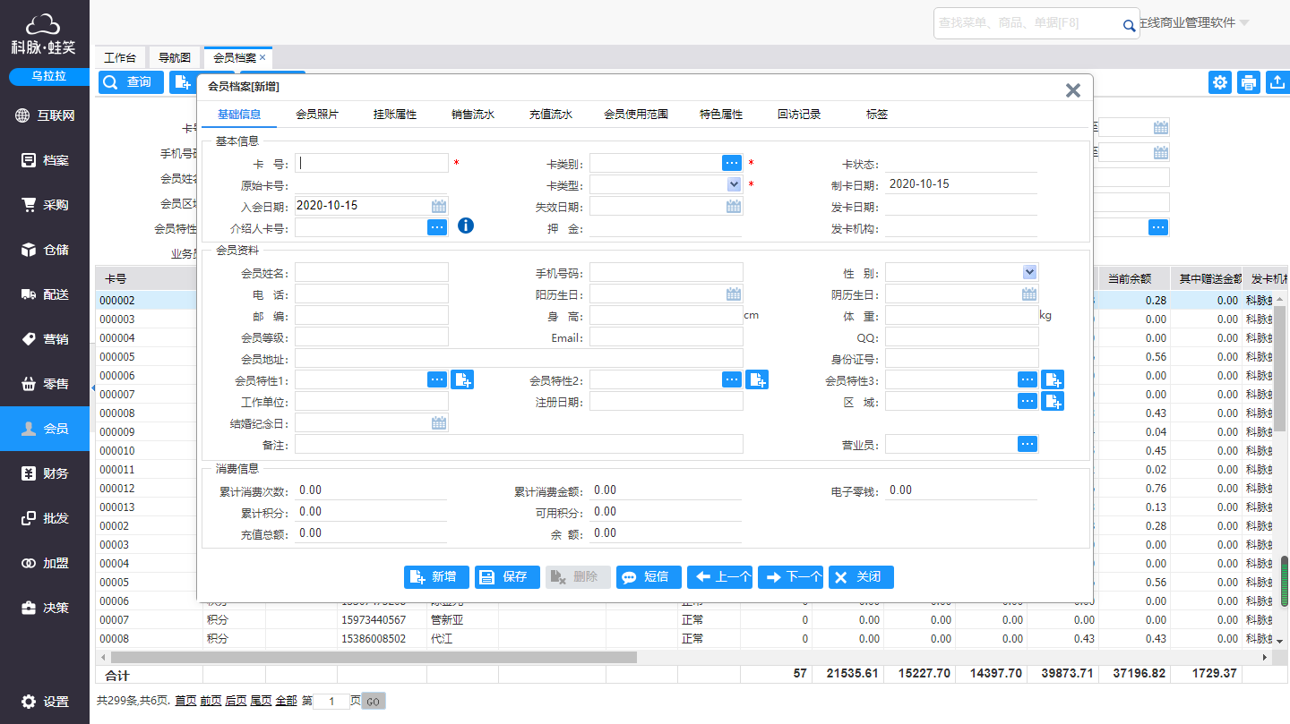Open the 仓储 sidebar module
Viewport: 1290px width, 724px height.
(45, 250)
